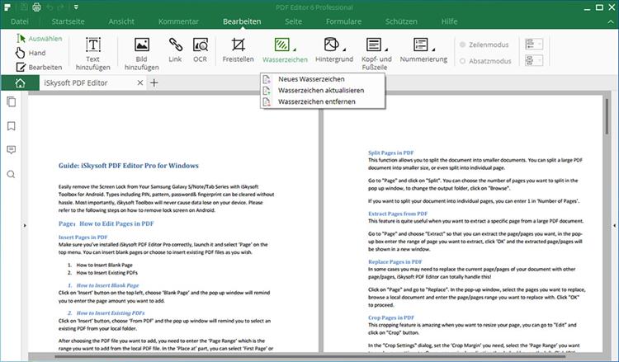
Task: Select the Freistellen crop tool
Action: click(238, 49)
